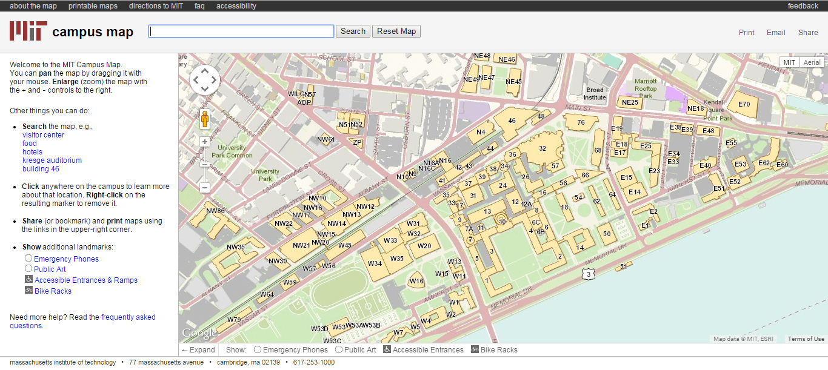Click the 'building 46' link
The width and height of the screenshot is (828, 370).
point(41,169)
